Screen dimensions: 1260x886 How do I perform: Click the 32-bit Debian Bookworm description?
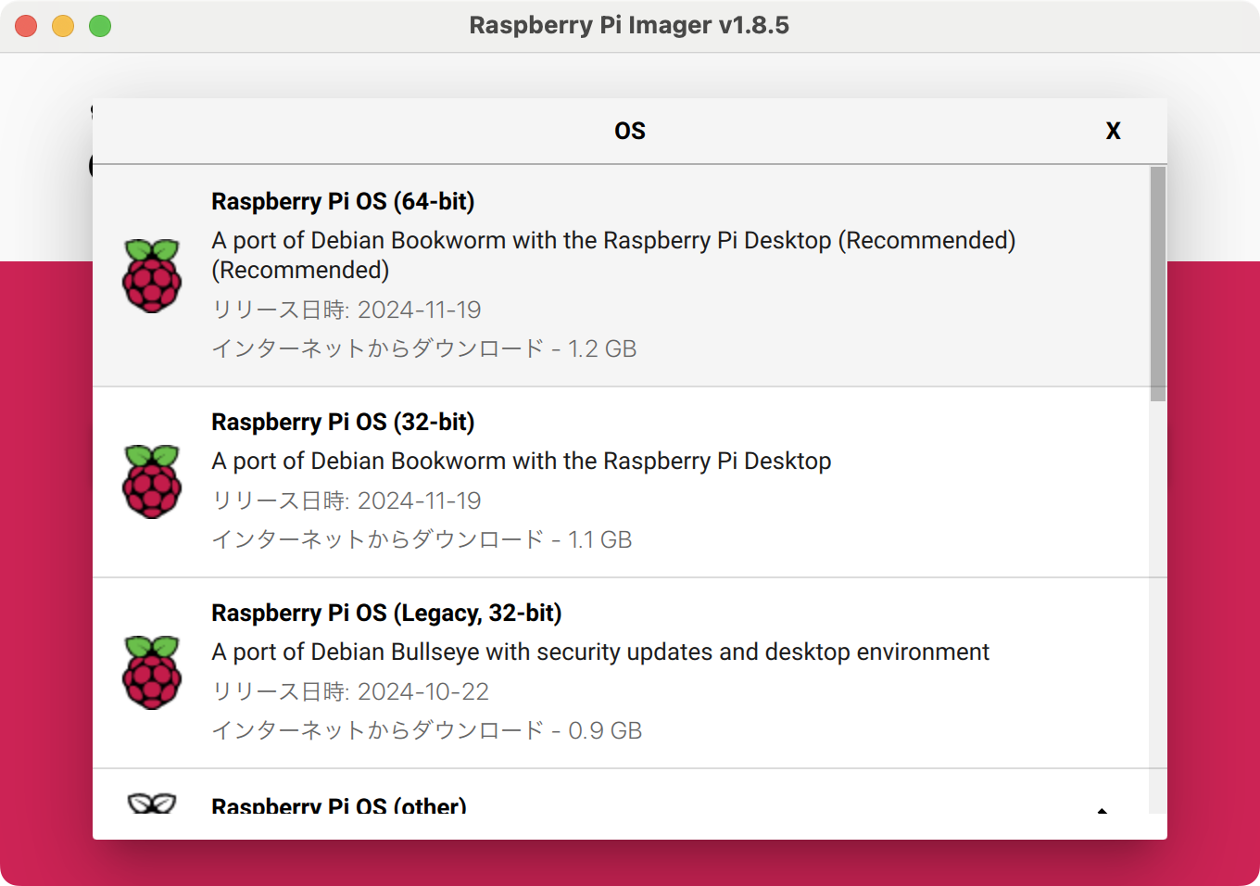522,461
